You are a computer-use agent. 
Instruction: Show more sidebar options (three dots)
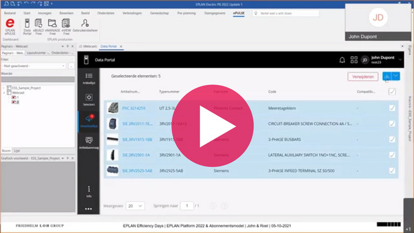[x=89, y=209]
